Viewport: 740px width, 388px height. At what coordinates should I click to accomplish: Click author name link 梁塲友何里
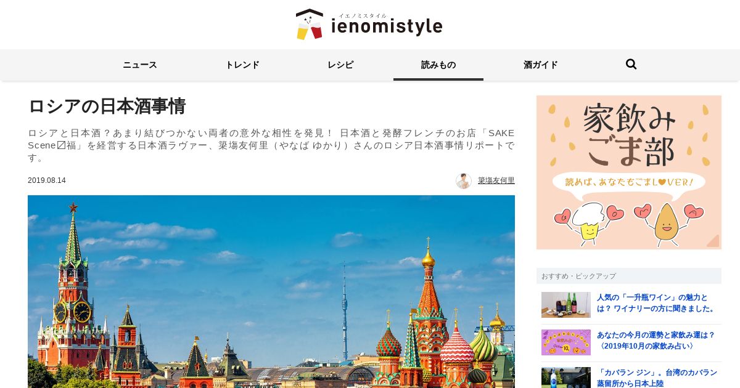point(496,180)
